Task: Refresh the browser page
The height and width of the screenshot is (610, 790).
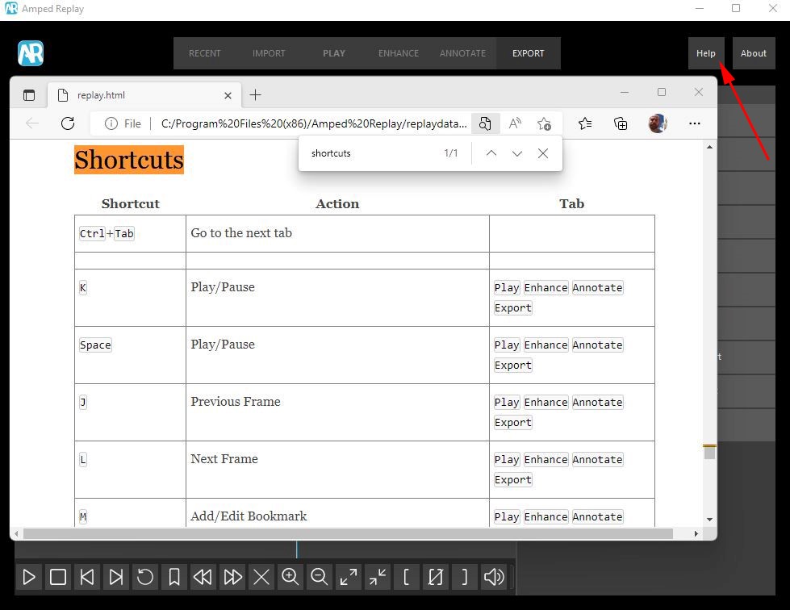Action: point(68,123)
